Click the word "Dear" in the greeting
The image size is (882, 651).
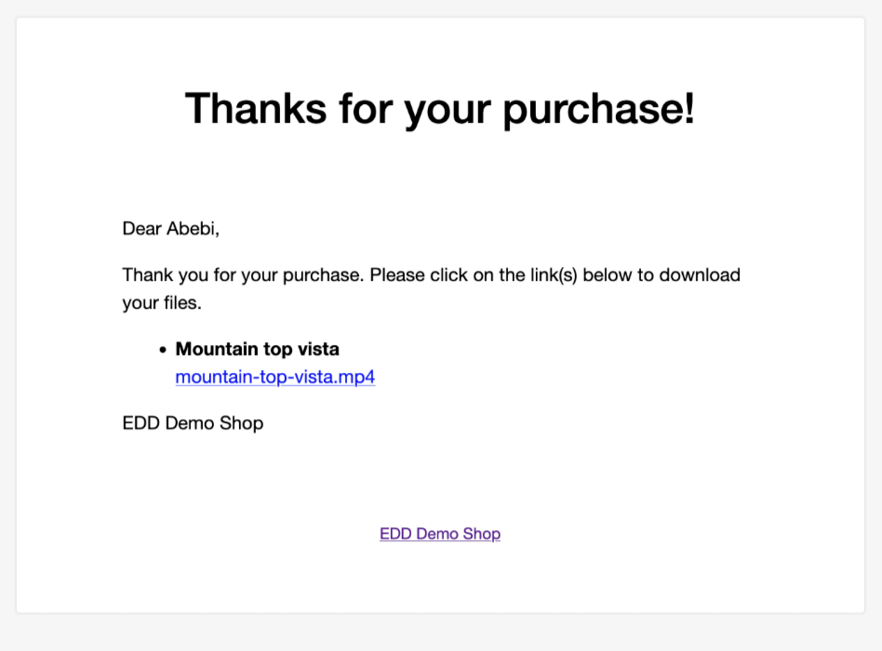click(x=142, y=228)
